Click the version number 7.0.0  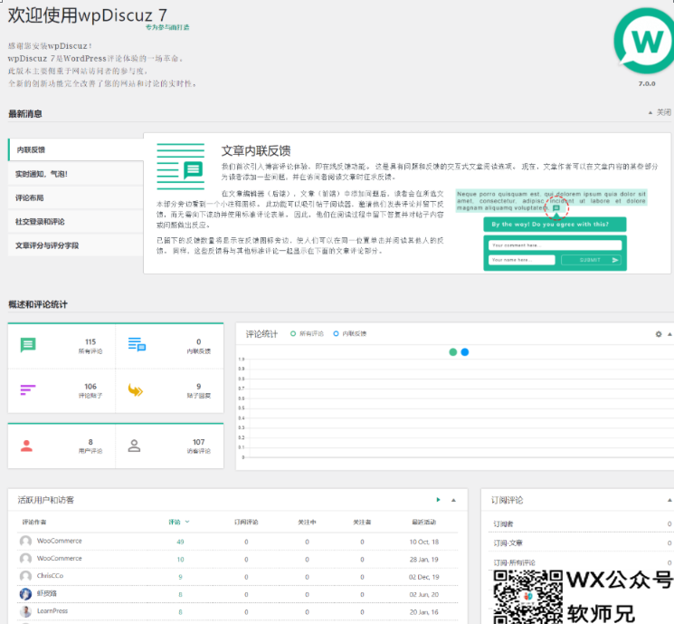click(x=647, y=84)
